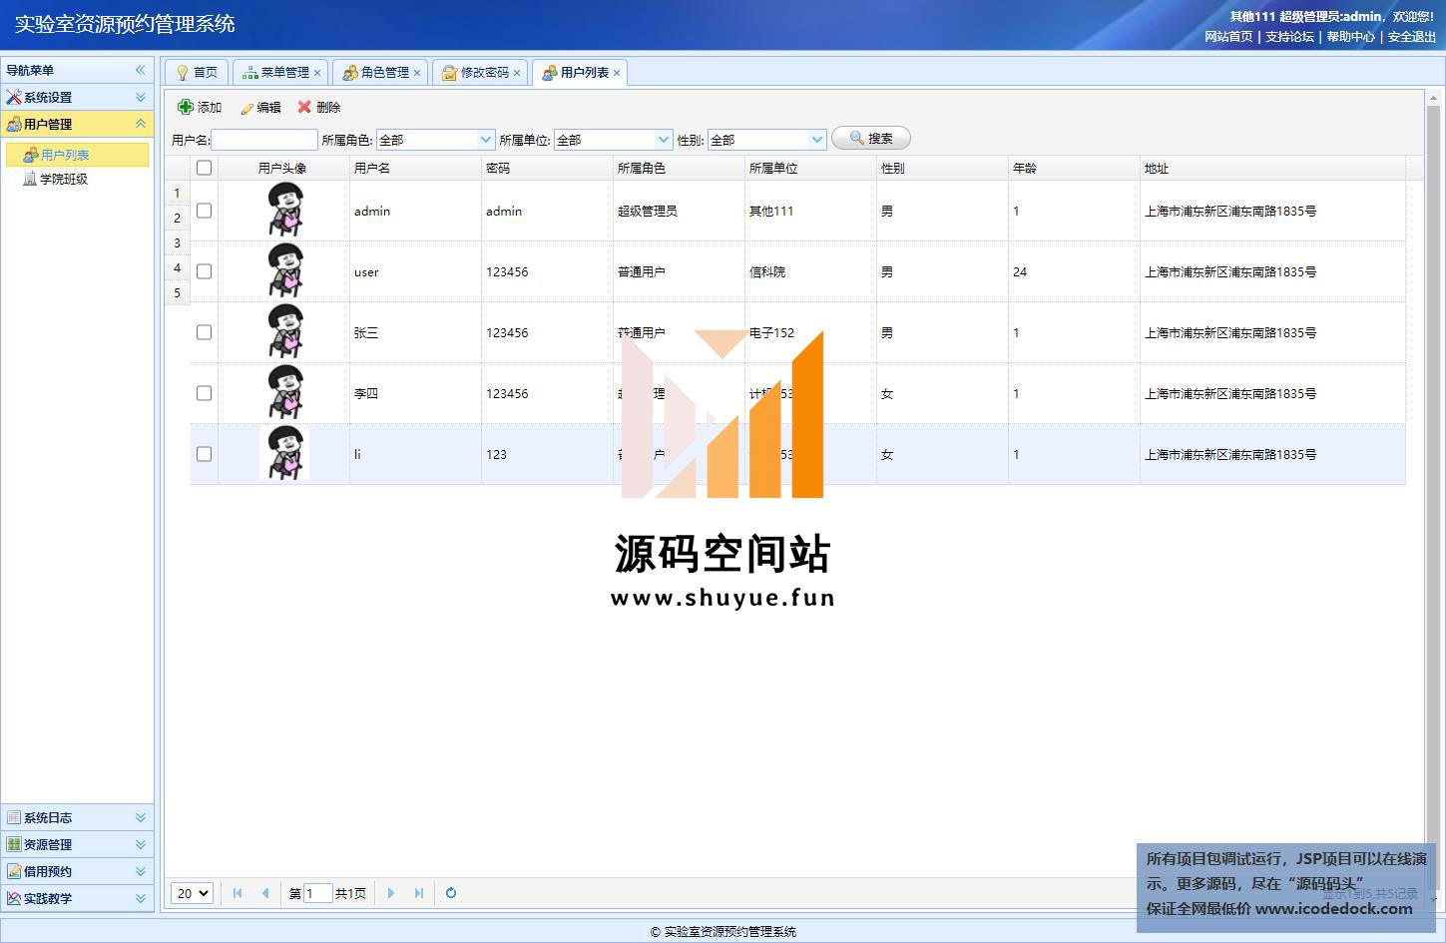1446x943 pixels.
Task: Click the admin user's avatar image
Action: 284,211
